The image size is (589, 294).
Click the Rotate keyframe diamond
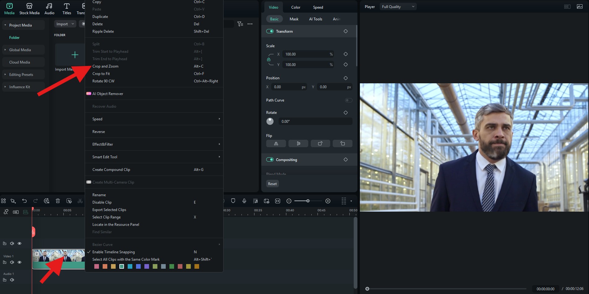tap(346, 113)
